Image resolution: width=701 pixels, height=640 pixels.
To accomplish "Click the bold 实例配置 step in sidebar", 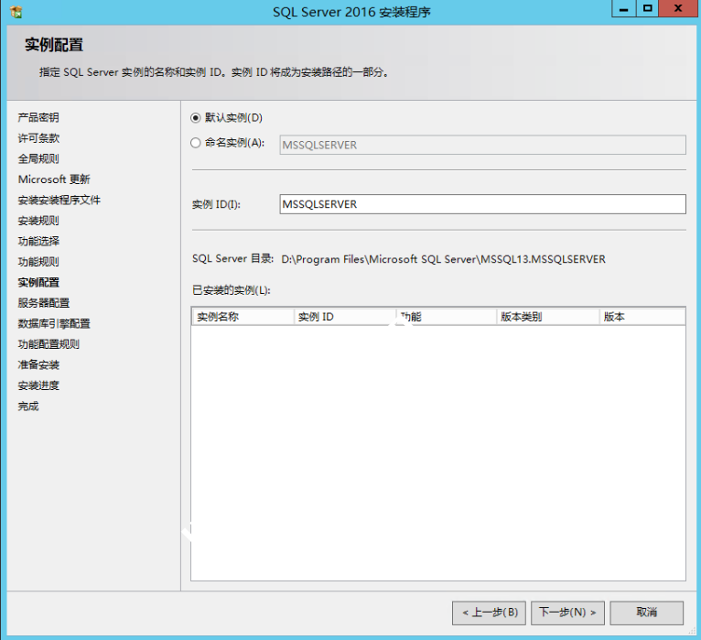I will pos(38,282).
